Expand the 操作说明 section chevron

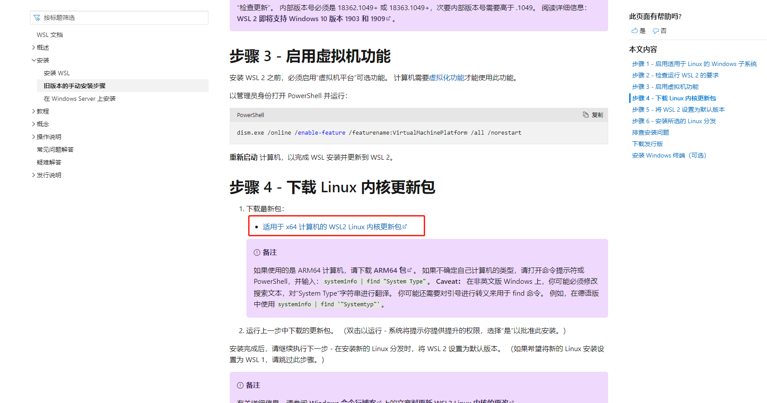[33, 137]
